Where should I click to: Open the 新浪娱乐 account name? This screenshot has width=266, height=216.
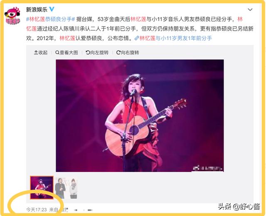pos(37,10)
